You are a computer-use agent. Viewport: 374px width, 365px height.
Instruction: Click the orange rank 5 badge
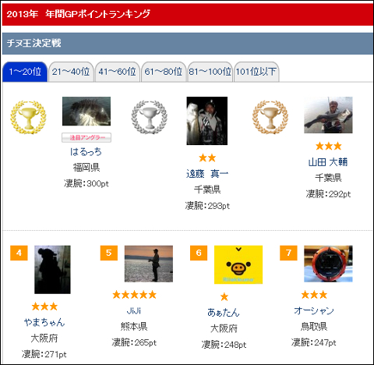coord(109,253)
